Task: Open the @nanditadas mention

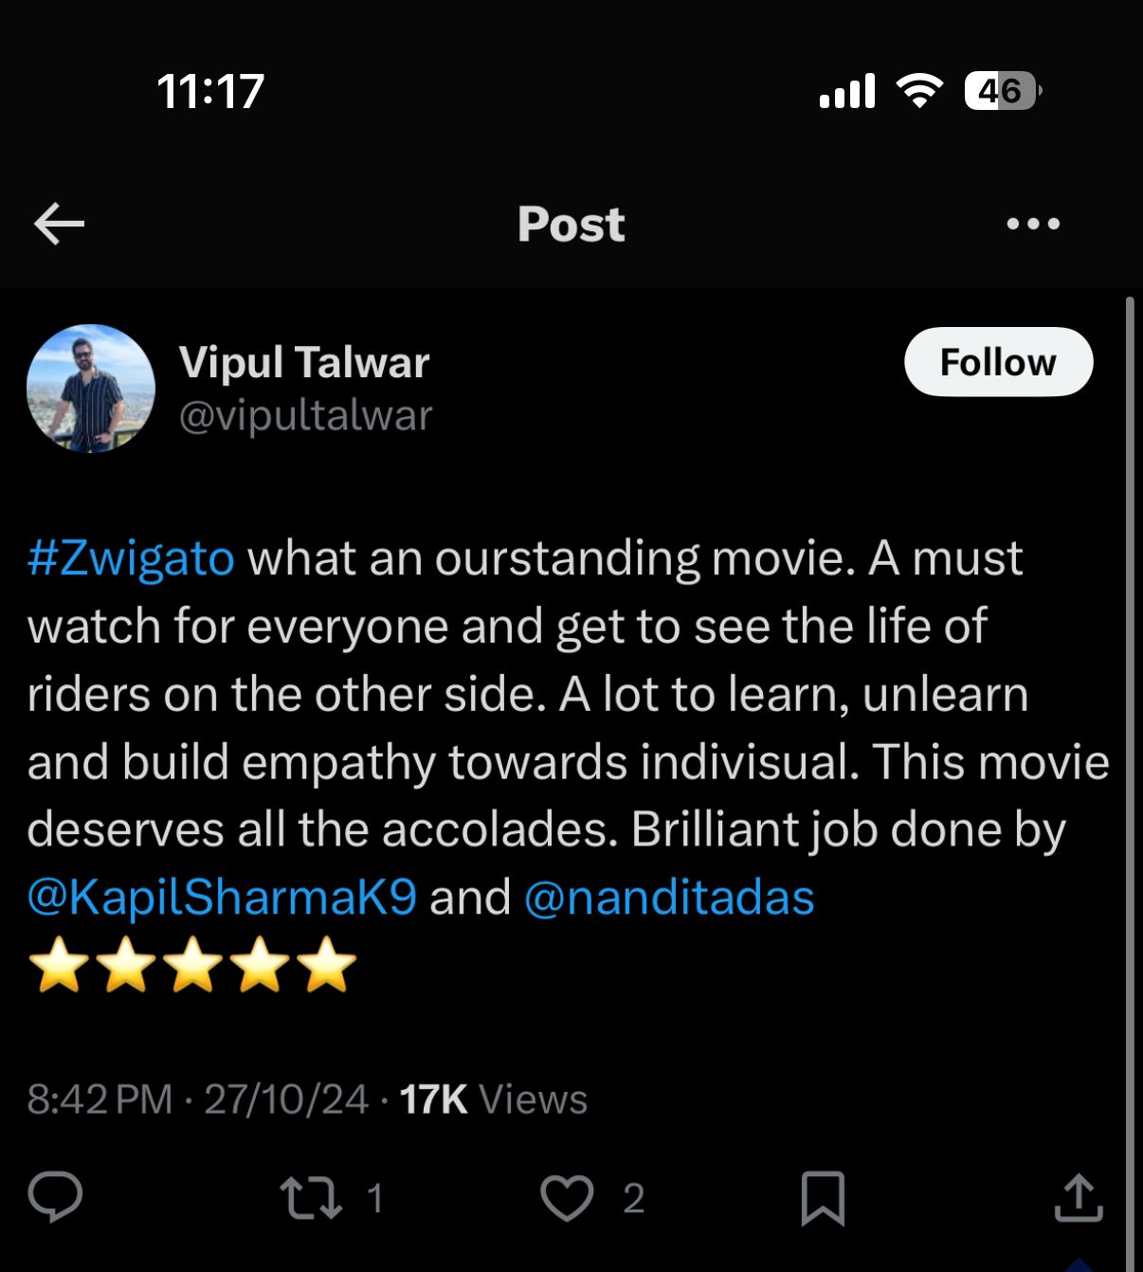Action: (x=669, y=897)
